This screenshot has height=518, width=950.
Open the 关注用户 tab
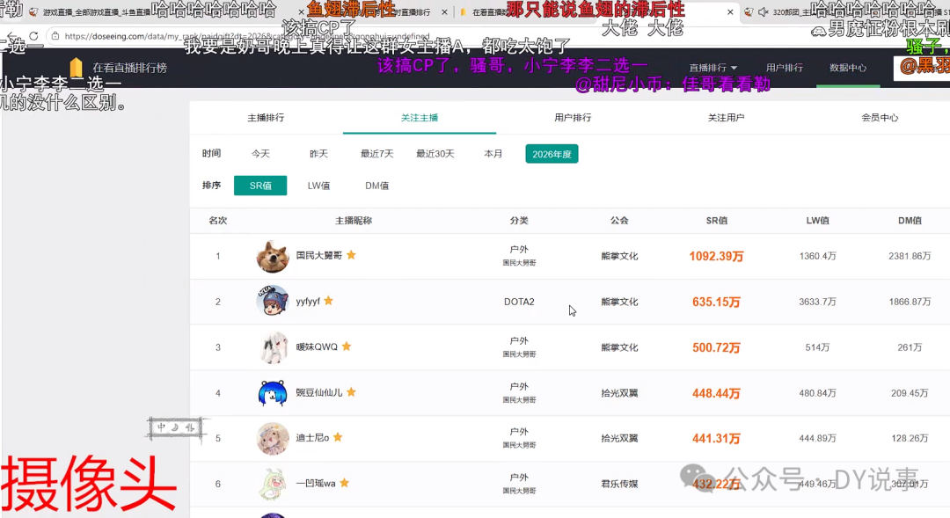pos(726,118)
